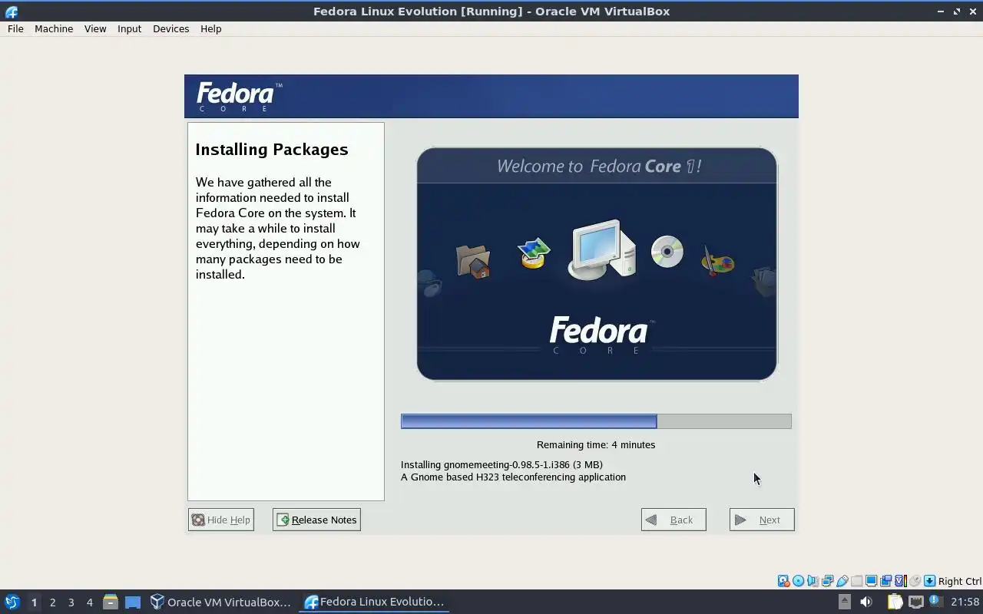Click the notification alert tray icon
The image size is (983, 614).
pos(936,601)
